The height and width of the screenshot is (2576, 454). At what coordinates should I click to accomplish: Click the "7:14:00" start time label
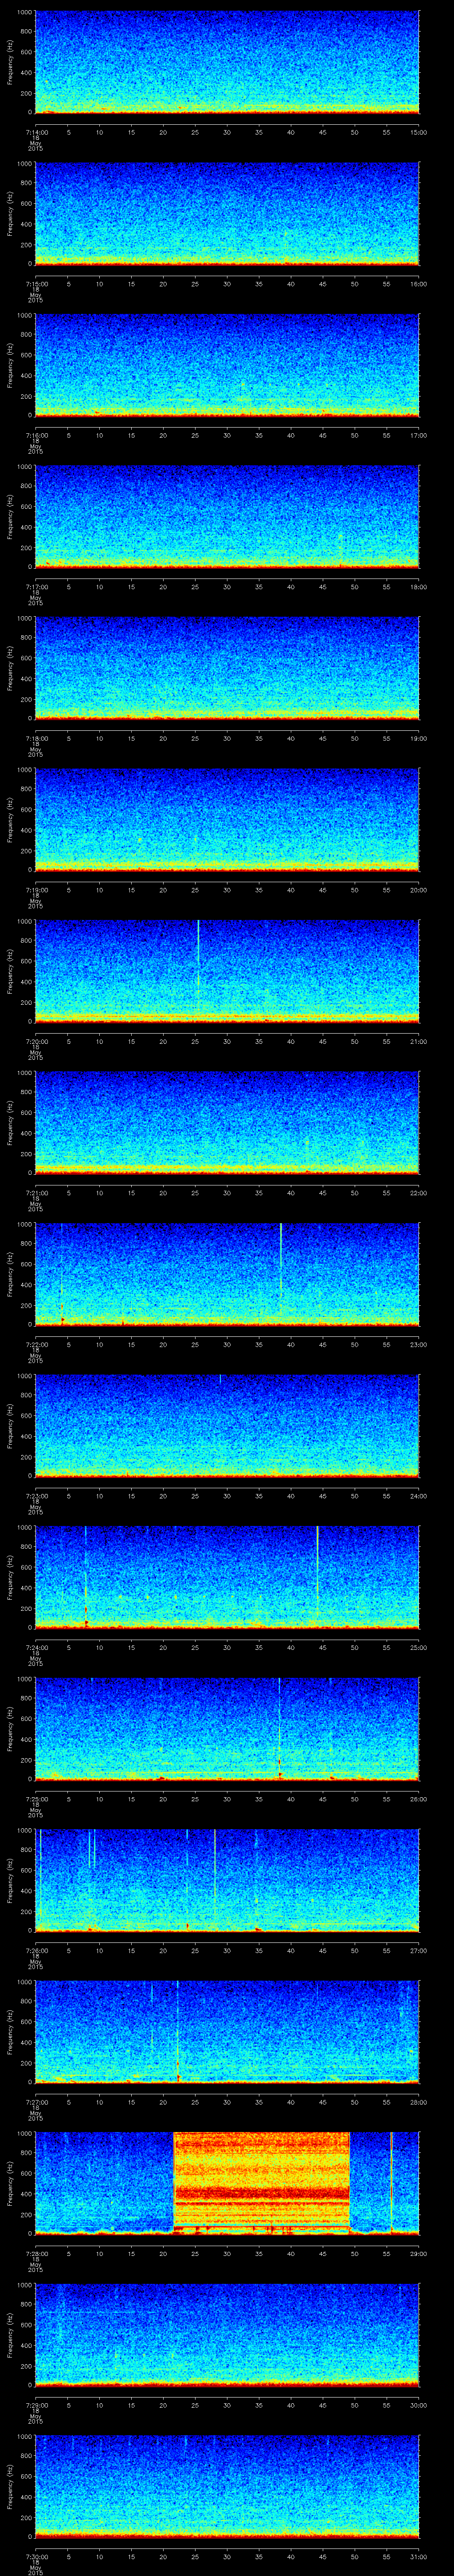36,132
